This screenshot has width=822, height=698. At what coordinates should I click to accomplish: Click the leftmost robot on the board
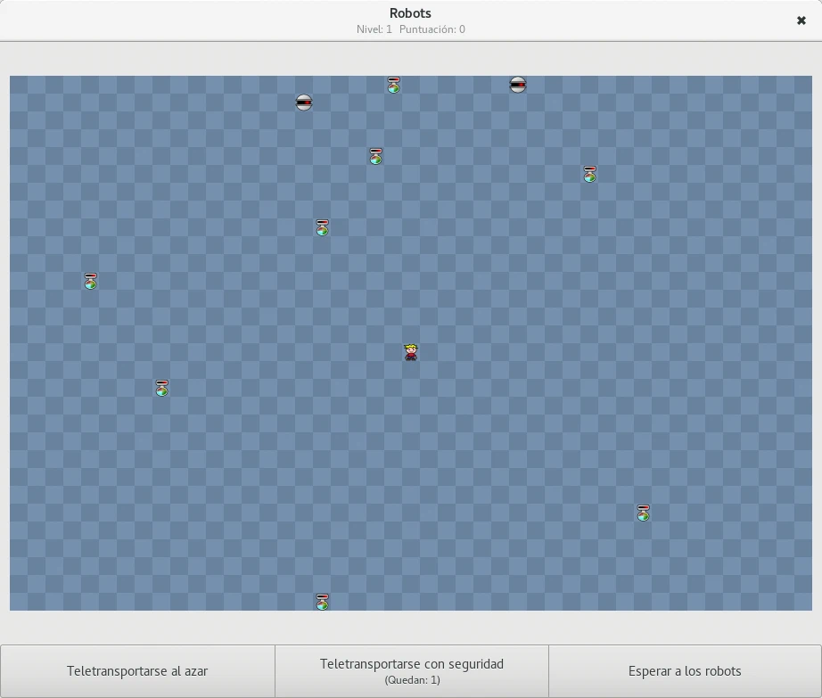pyautogui.click(x=90, y=281)
